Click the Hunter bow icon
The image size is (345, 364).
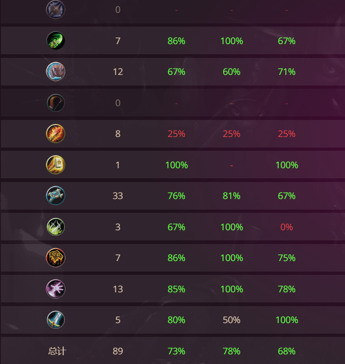[56, 102]
